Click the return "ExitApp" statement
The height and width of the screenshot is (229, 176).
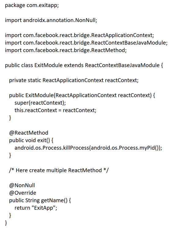[x=36, y=208]
